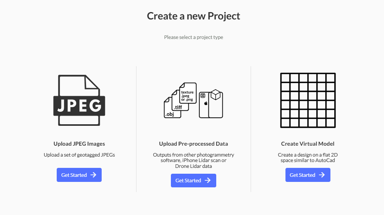
Task: Click the JPEG file icon
Action: (x=79, y=100)
